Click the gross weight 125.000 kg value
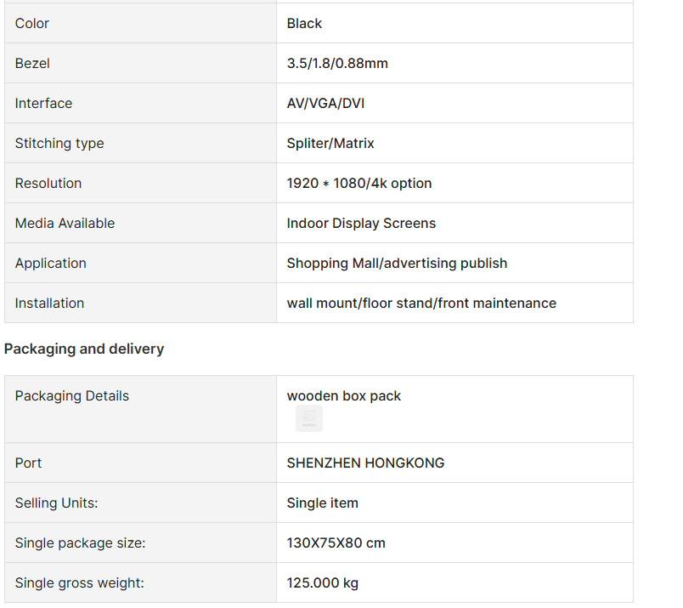Viewport: 683px width, 608px height. [322, 582]
